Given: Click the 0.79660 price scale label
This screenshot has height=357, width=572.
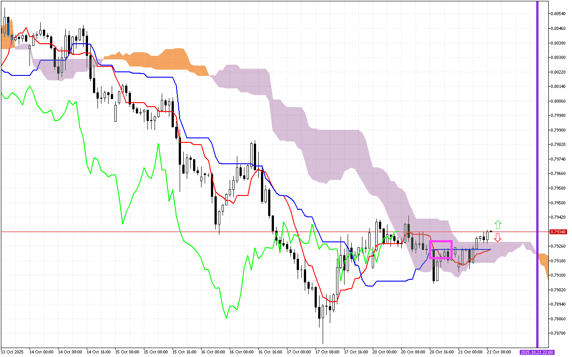Looking at the screenshot, I should [559, 174].
